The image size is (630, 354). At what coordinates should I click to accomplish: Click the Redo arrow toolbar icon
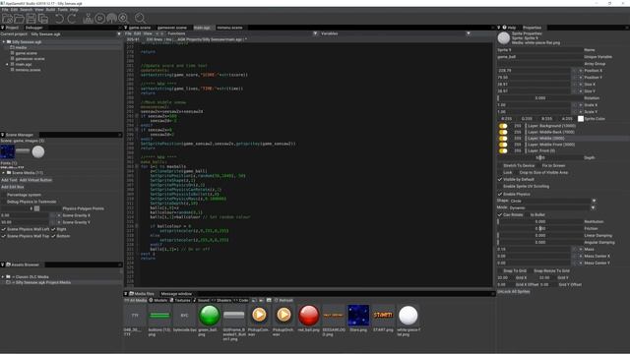click(x=72, y=18)
